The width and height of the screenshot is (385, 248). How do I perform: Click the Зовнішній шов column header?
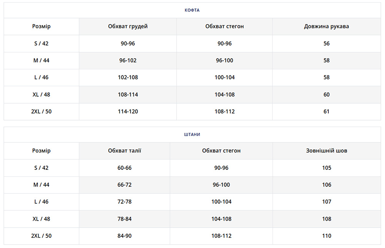(326, 151)
